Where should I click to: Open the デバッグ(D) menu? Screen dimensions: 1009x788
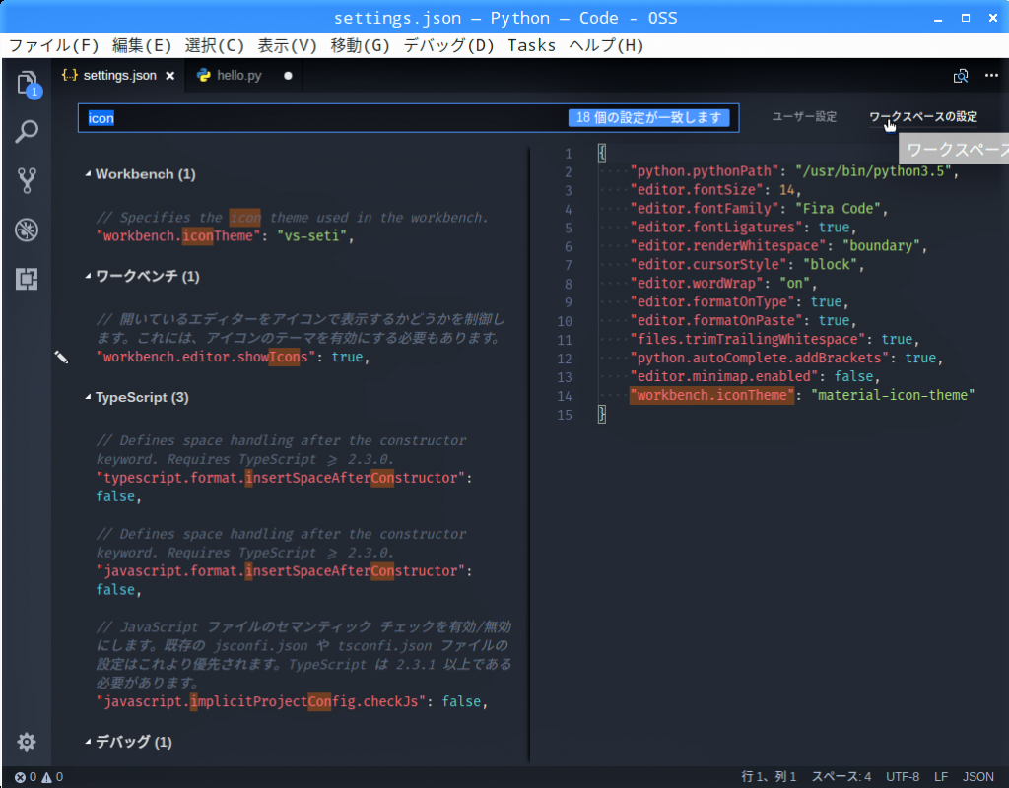448,45
